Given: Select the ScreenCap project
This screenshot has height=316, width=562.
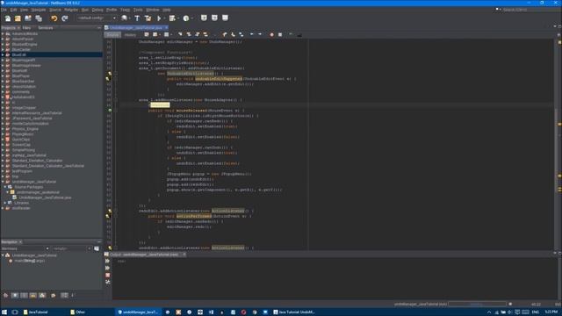Looking at the screenshot, I should pyautogui.click(x=21, y=145).
